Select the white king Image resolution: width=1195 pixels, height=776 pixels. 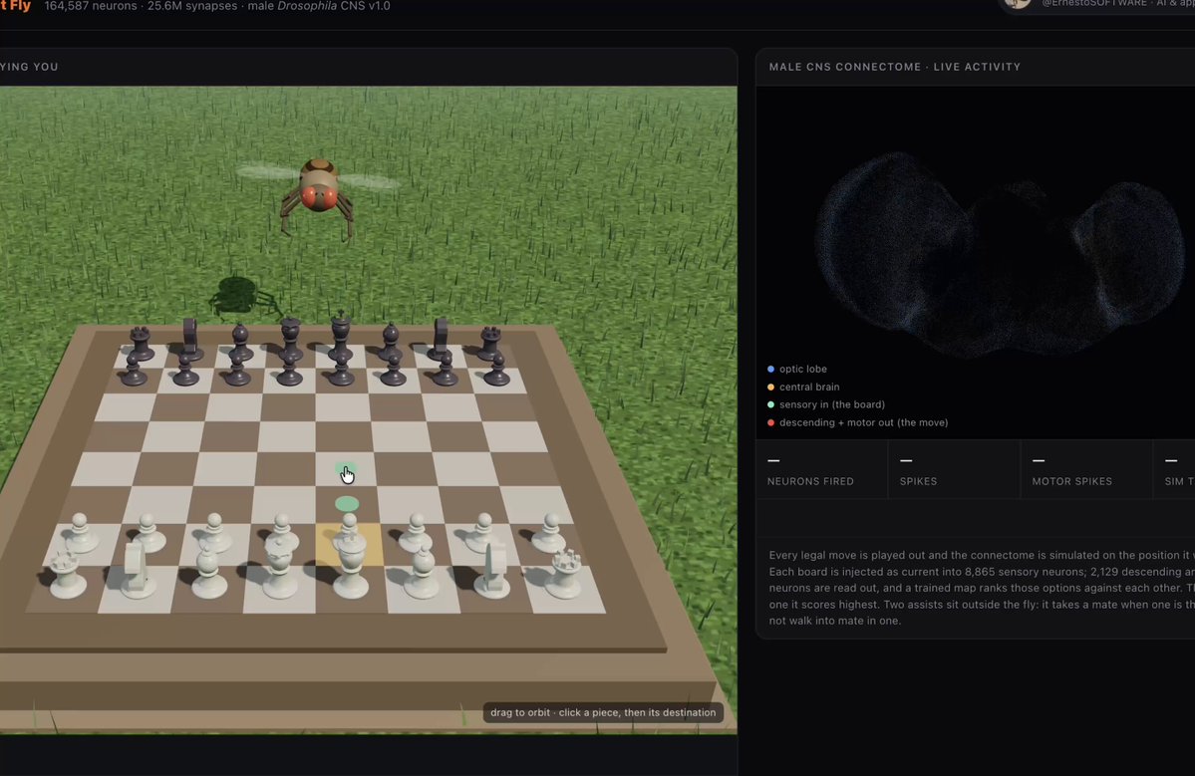(351, 565)
